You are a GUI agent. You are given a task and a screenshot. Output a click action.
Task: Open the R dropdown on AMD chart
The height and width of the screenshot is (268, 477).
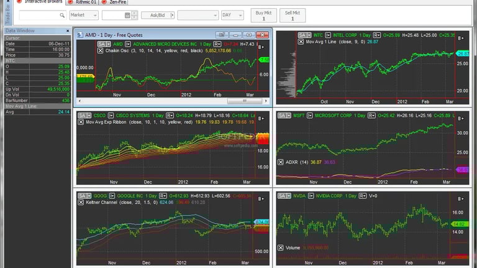[x=217, y=44]
